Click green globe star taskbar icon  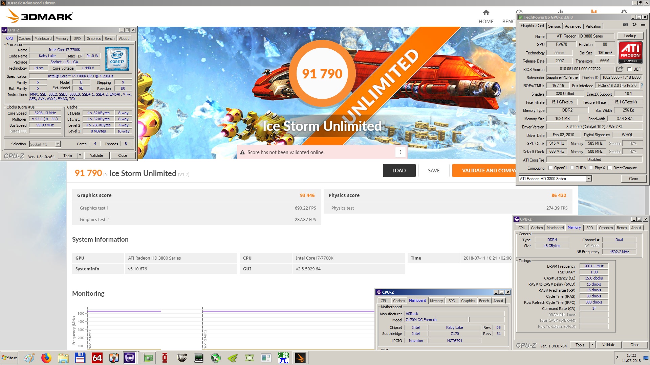tap(216, 358)
